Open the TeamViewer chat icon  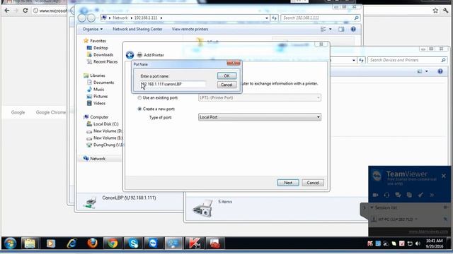[x=398, y=195]
